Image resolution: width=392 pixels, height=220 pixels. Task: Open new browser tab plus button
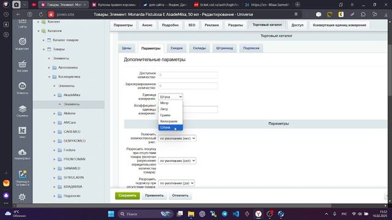pyautogui.click(x=298, y=4)
